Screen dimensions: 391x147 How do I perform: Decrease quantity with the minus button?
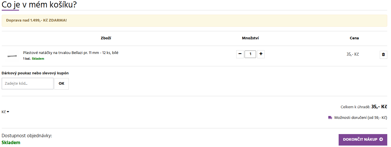(240, 54)
